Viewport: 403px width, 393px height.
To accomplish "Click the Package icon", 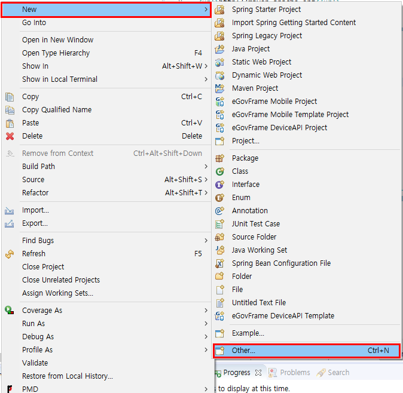I will tap(219, 158).
